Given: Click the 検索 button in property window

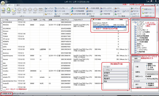Looking at the screenshot, I should (136, 58).
